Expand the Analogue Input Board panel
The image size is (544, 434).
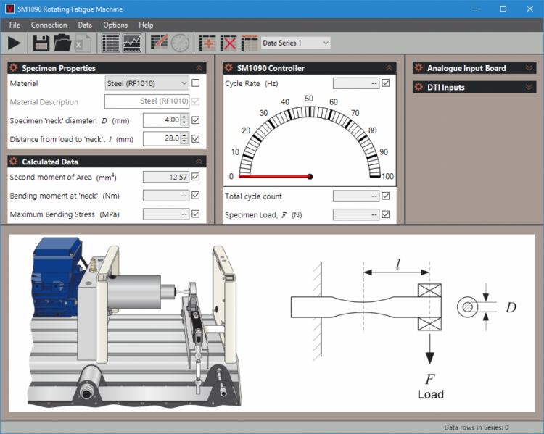[x=529, y=68]
